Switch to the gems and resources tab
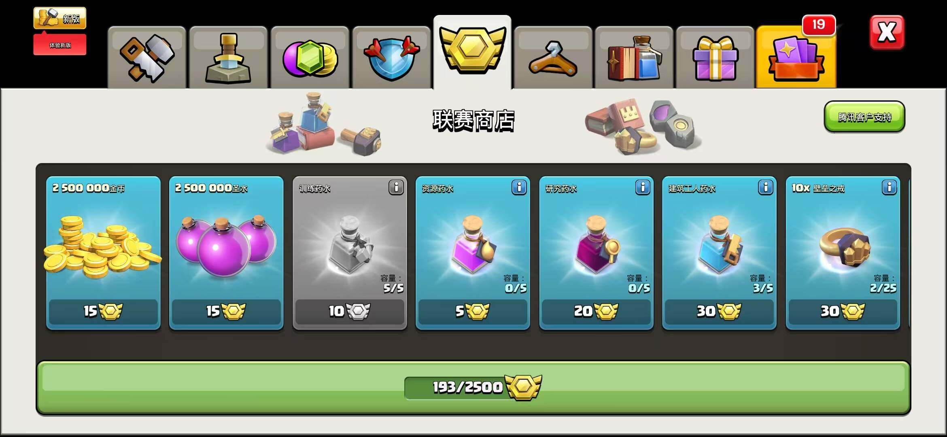 tap(310, 57)
